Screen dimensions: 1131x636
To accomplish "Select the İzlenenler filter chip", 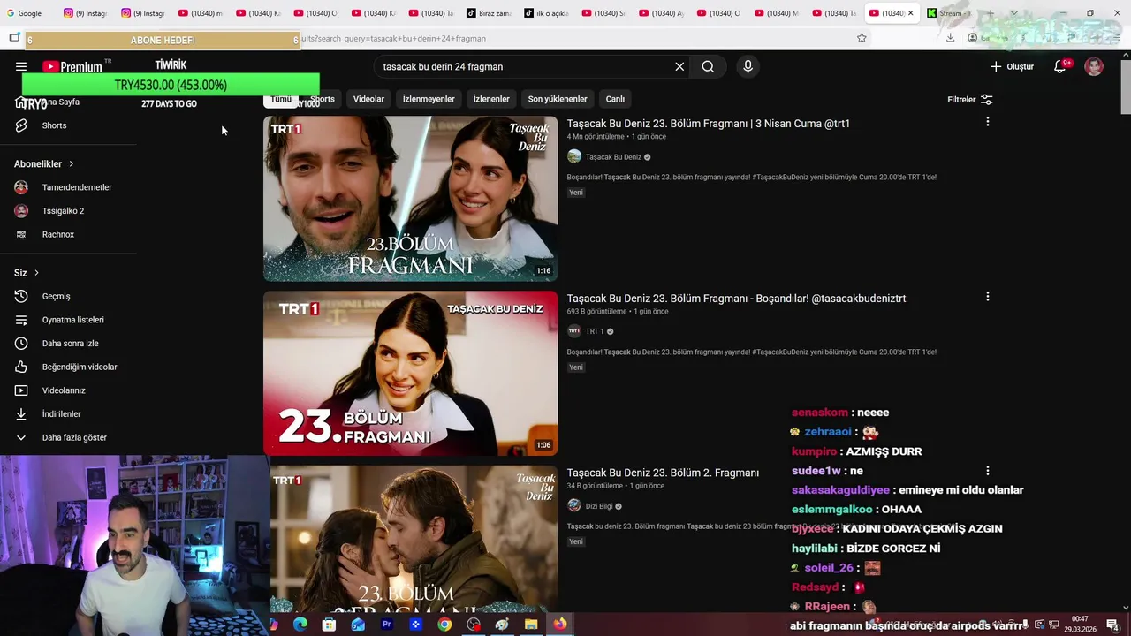I will pyautogui.click(x=491, y=99).
